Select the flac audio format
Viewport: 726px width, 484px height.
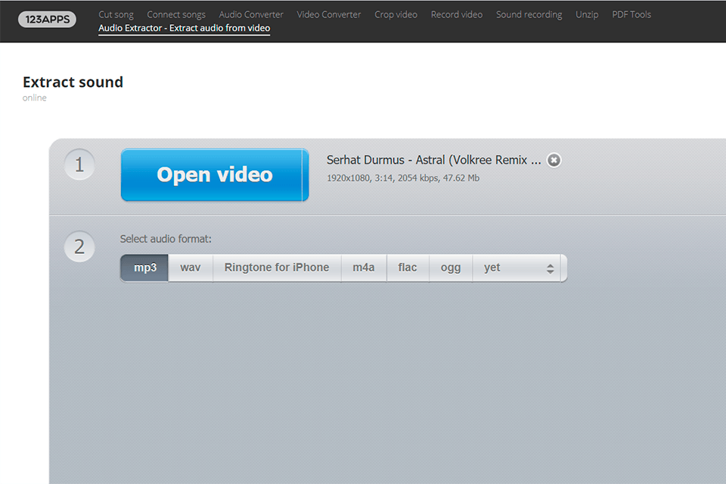pos(408,268)
